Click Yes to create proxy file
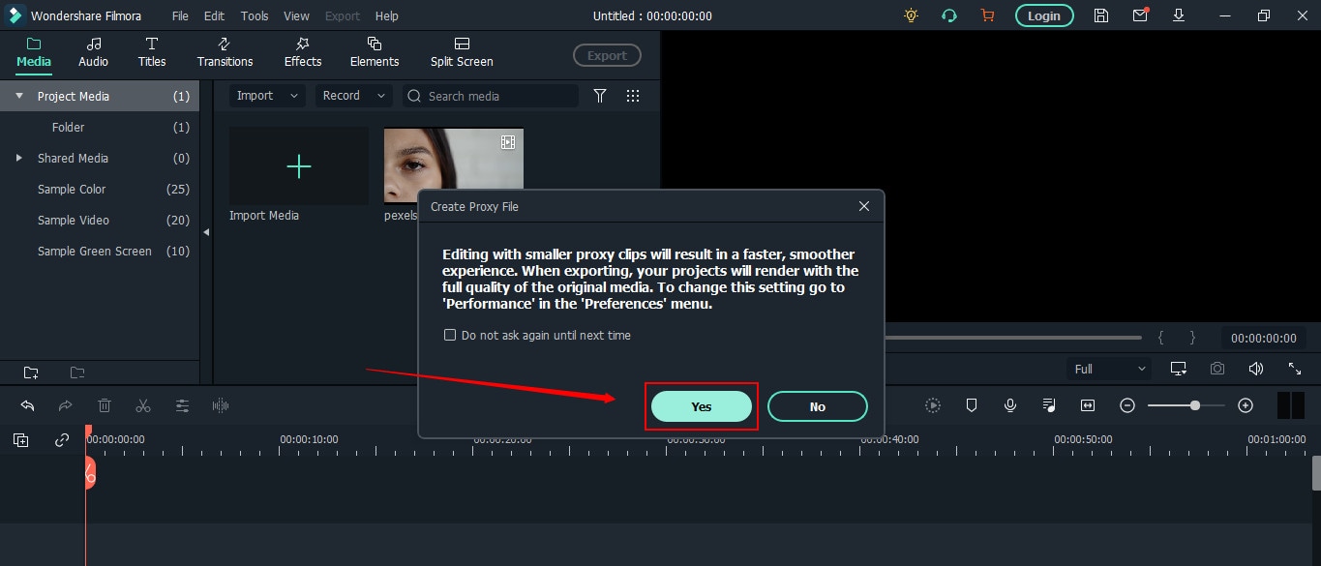This screenshot has height=566, width=1321. coord(702,406)
